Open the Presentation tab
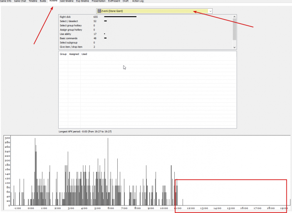Screen dimensions: 292x213 [98, 1]
